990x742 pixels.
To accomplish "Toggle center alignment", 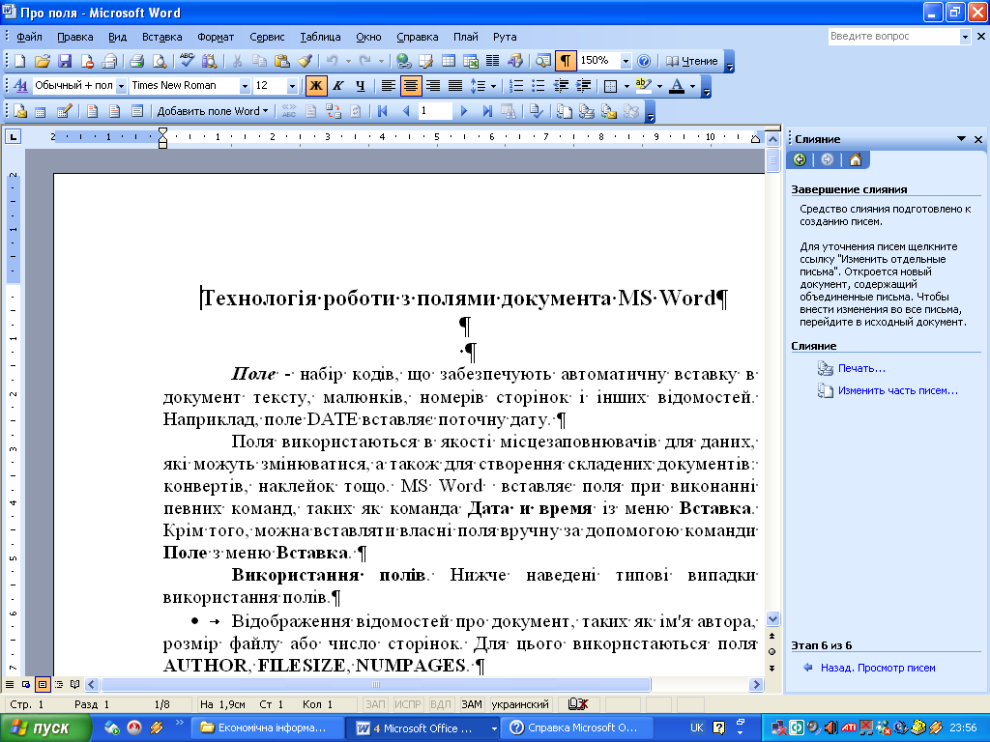I will [411, 85].
